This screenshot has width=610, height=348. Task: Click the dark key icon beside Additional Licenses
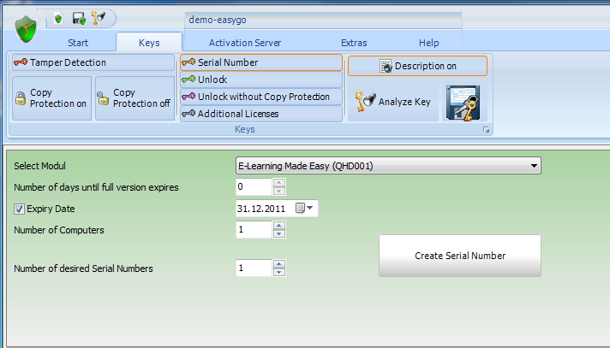(188, 114)
